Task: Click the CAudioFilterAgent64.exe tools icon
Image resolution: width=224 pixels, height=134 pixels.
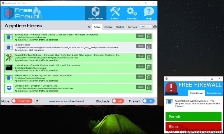Action: point(9,58)
